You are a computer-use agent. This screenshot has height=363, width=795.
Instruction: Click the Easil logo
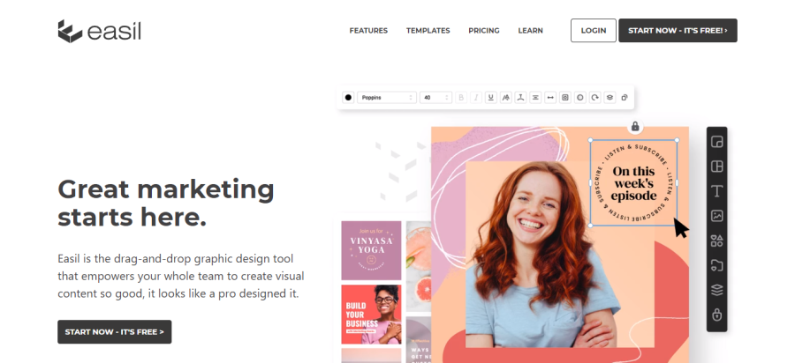pos(99,32)
